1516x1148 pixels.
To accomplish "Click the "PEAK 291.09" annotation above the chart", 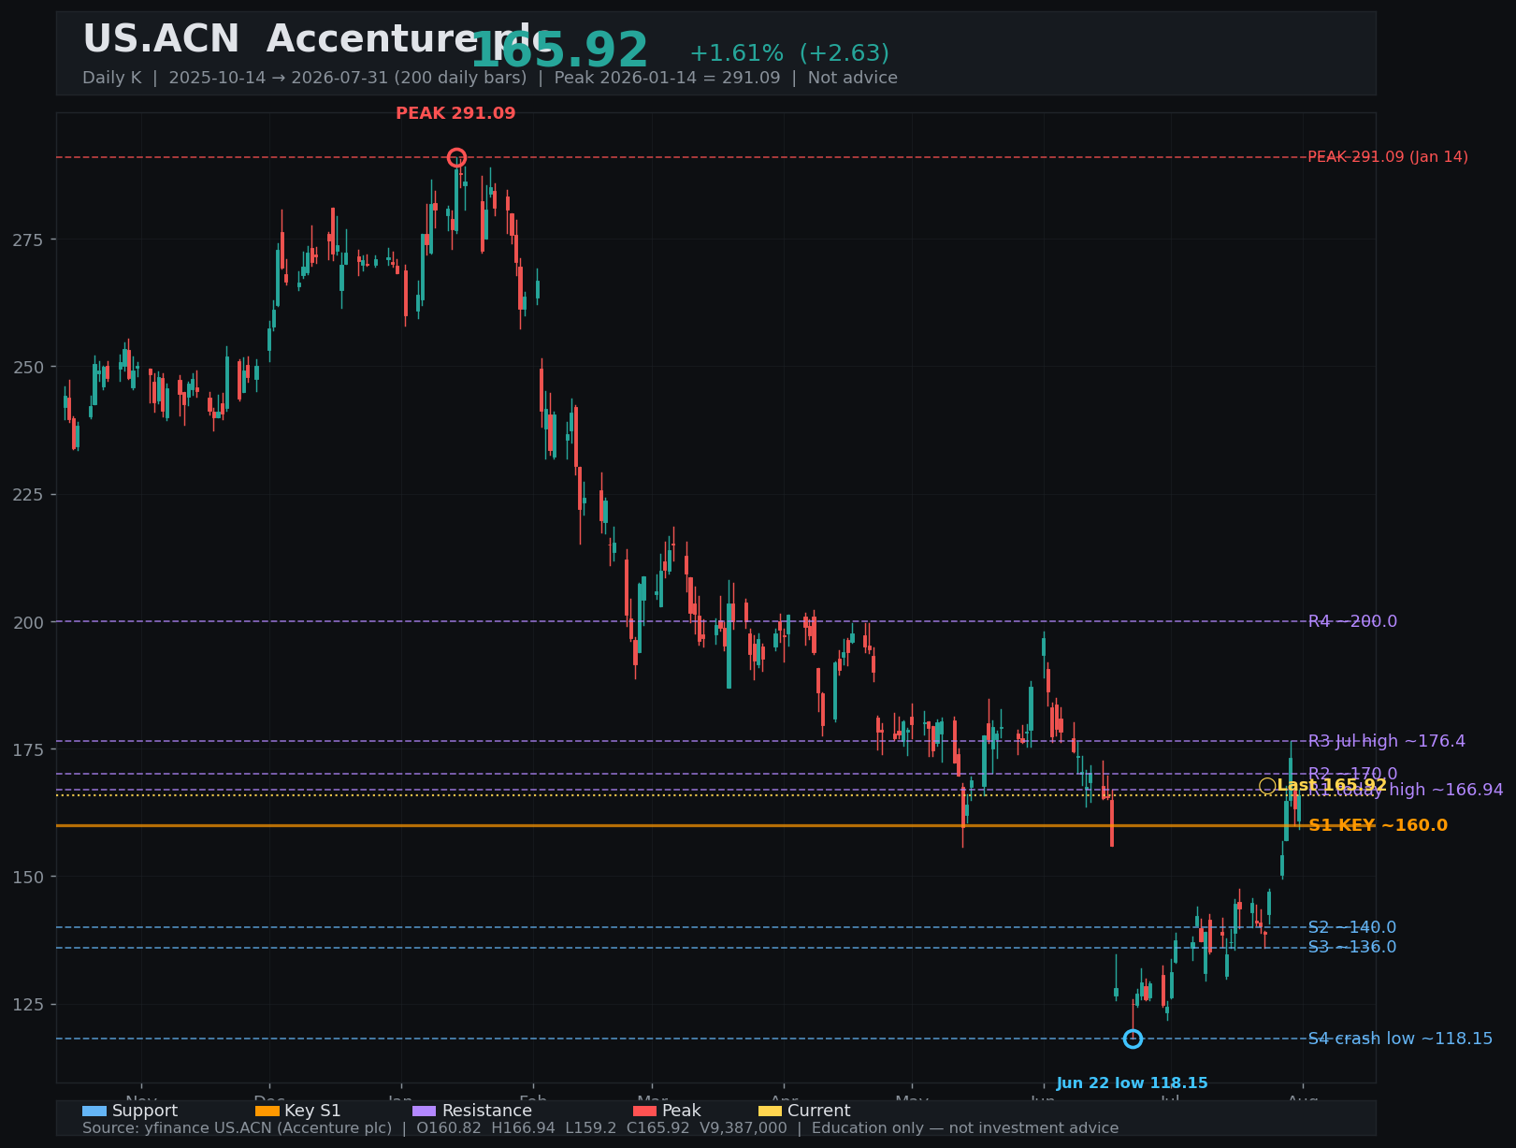I will pos(455,113).
